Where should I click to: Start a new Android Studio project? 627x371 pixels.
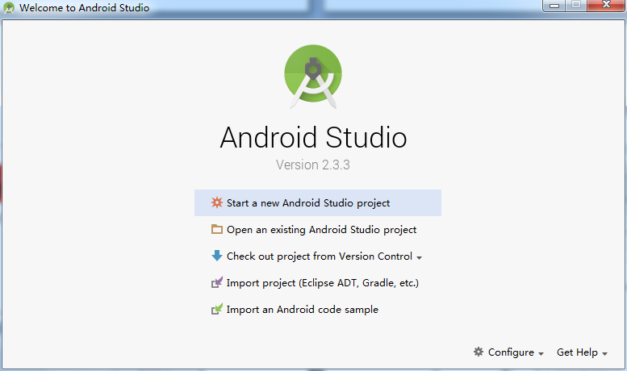click(318, 202)
